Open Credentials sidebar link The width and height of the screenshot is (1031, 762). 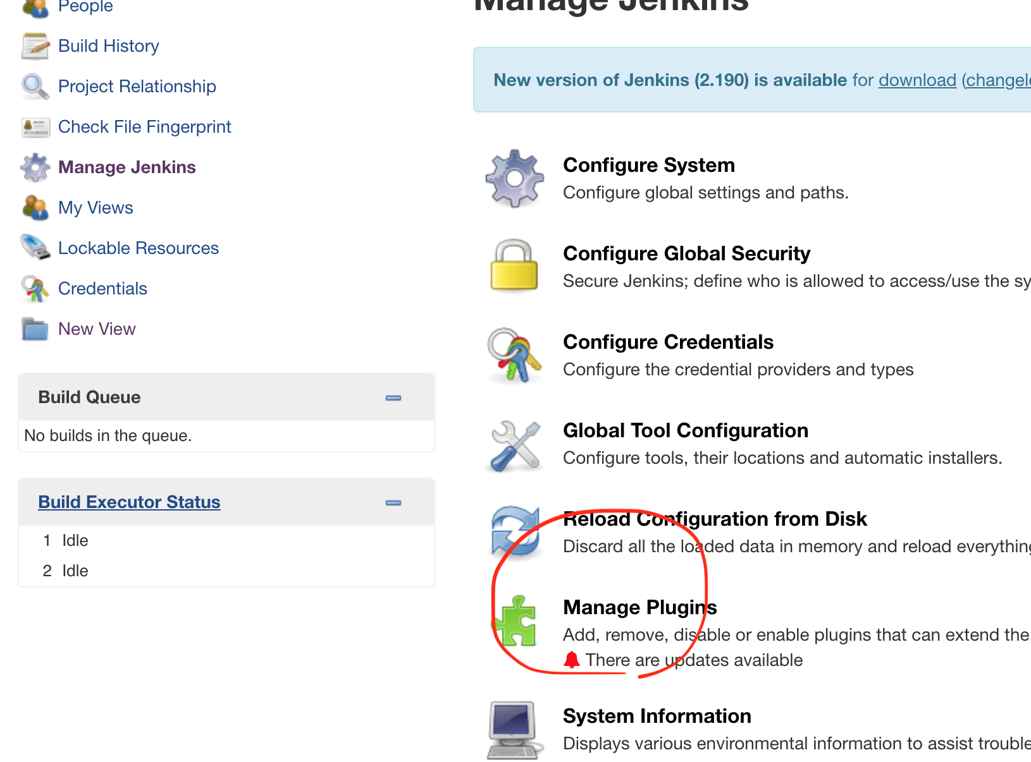pos(102,289)
